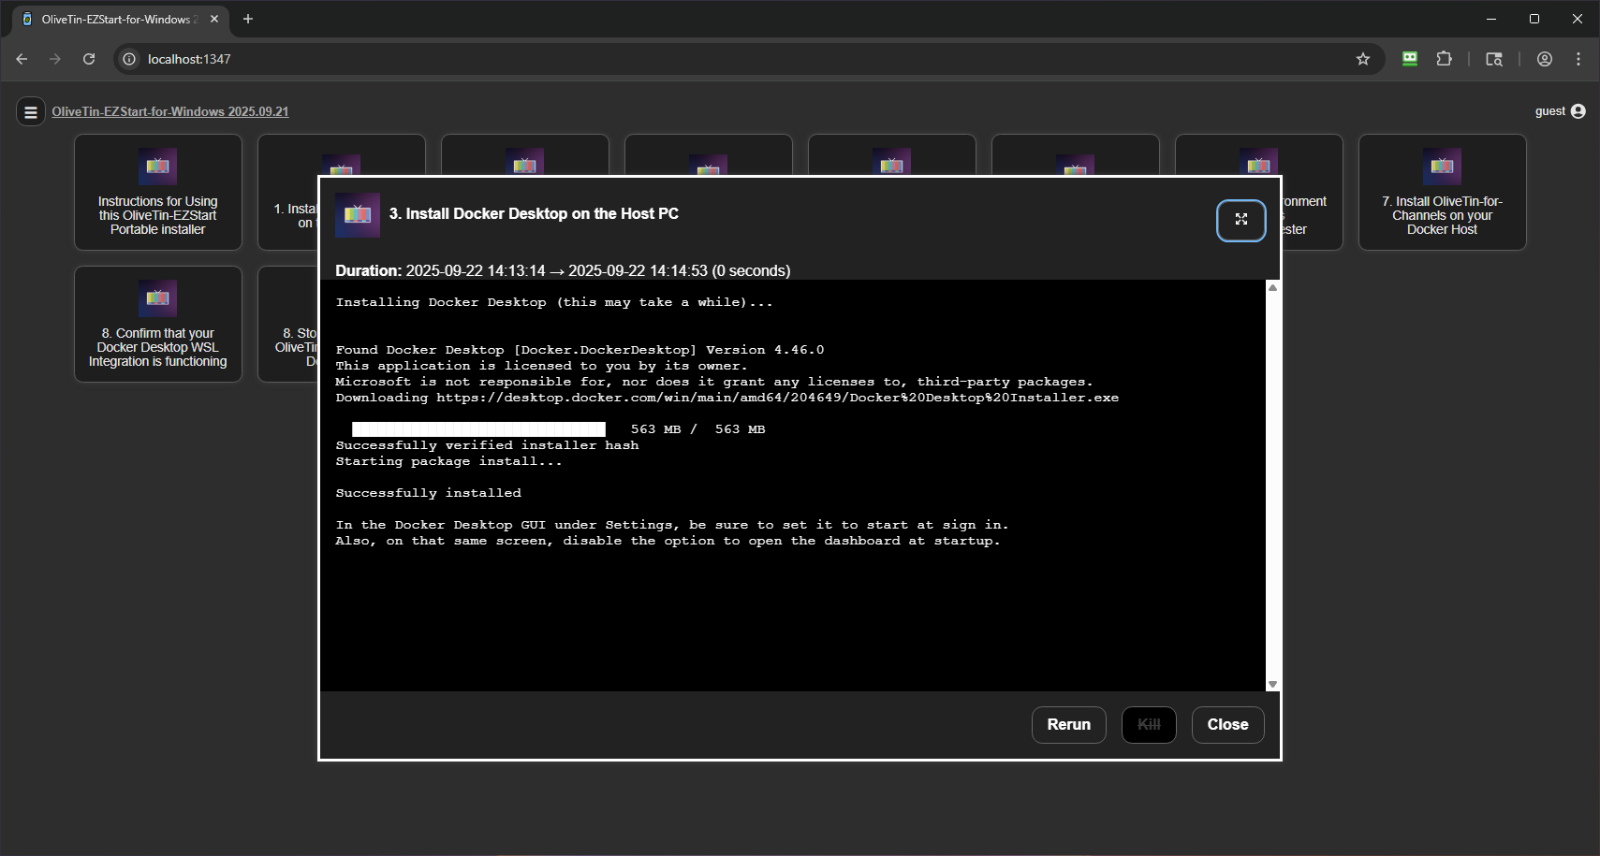Open the browser Extensions puzzle icon
This screenshot has height=856, width=1600.
pos(1444,59)
